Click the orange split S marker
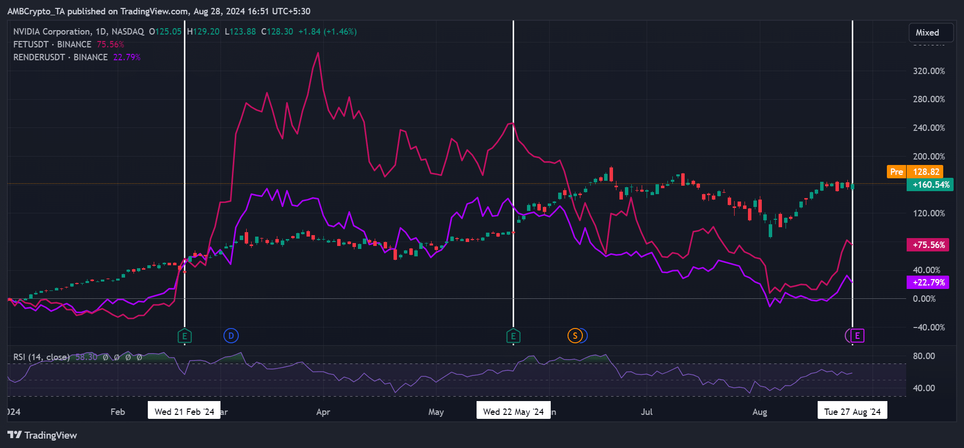The image size is (964, 448). pyautogui.click(x=574, y=336)
